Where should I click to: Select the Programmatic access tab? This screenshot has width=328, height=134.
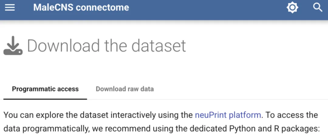pos(45,89)
